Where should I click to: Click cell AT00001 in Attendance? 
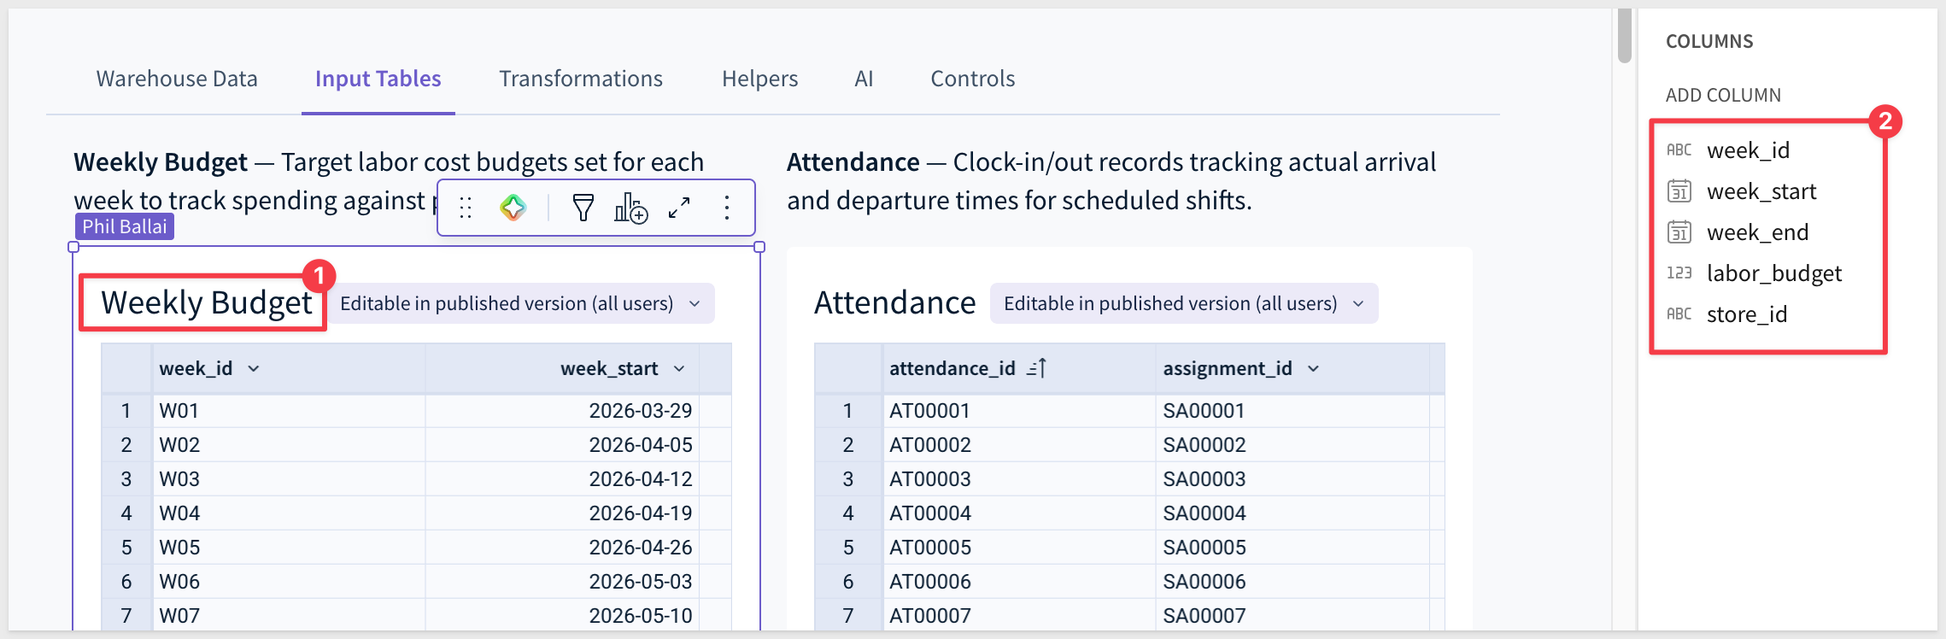pyautogui.click(x=1019, y=411)
